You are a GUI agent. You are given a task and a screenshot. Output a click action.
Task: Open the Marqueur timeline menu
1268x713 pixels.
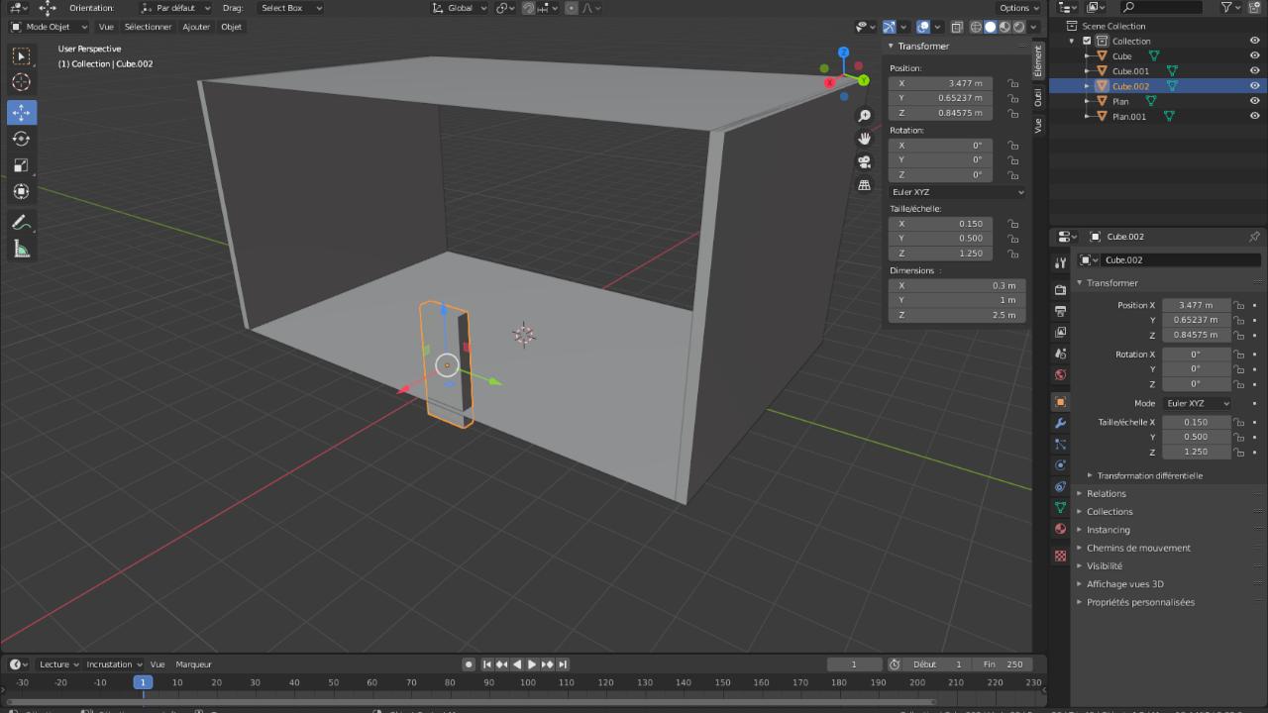[x=193, y=664]
